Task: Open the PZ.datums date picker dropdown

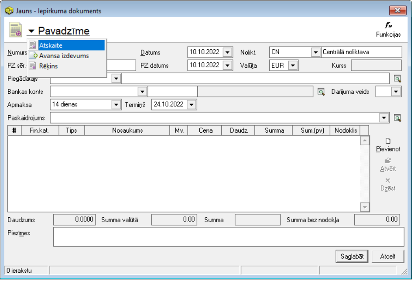Action: [227, 65]
